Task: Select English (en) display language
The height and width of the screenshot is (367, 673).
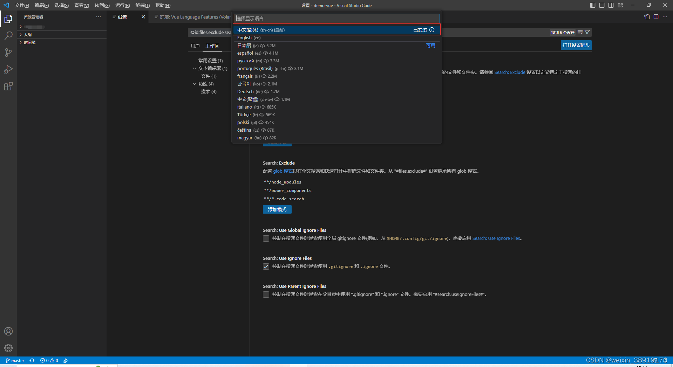Action: click(x=336, y=37)
